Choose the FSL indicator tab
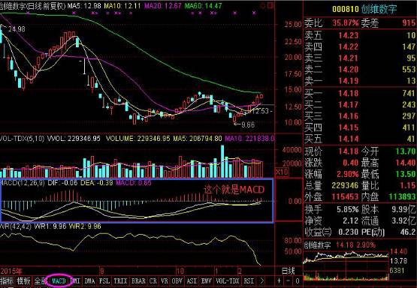This screenshot has width=417, height=288. (x=104, y=280)
